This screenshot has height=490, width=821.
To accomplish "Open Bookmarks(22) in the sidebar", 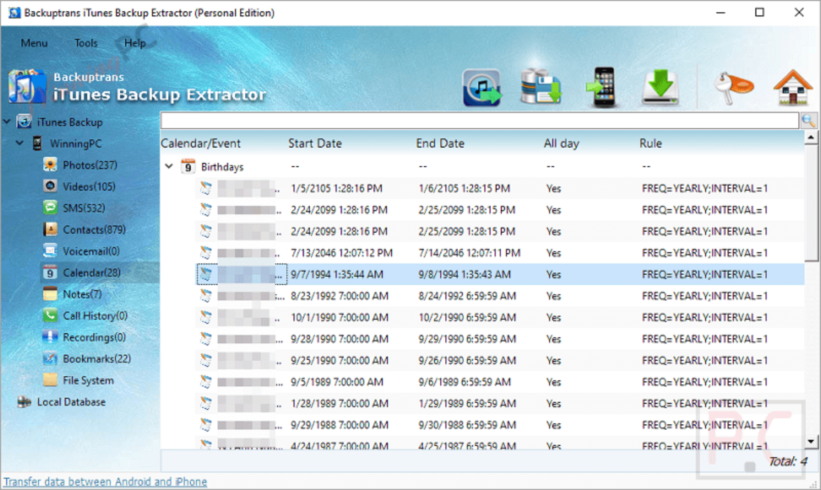I will (x=97, y=359).
